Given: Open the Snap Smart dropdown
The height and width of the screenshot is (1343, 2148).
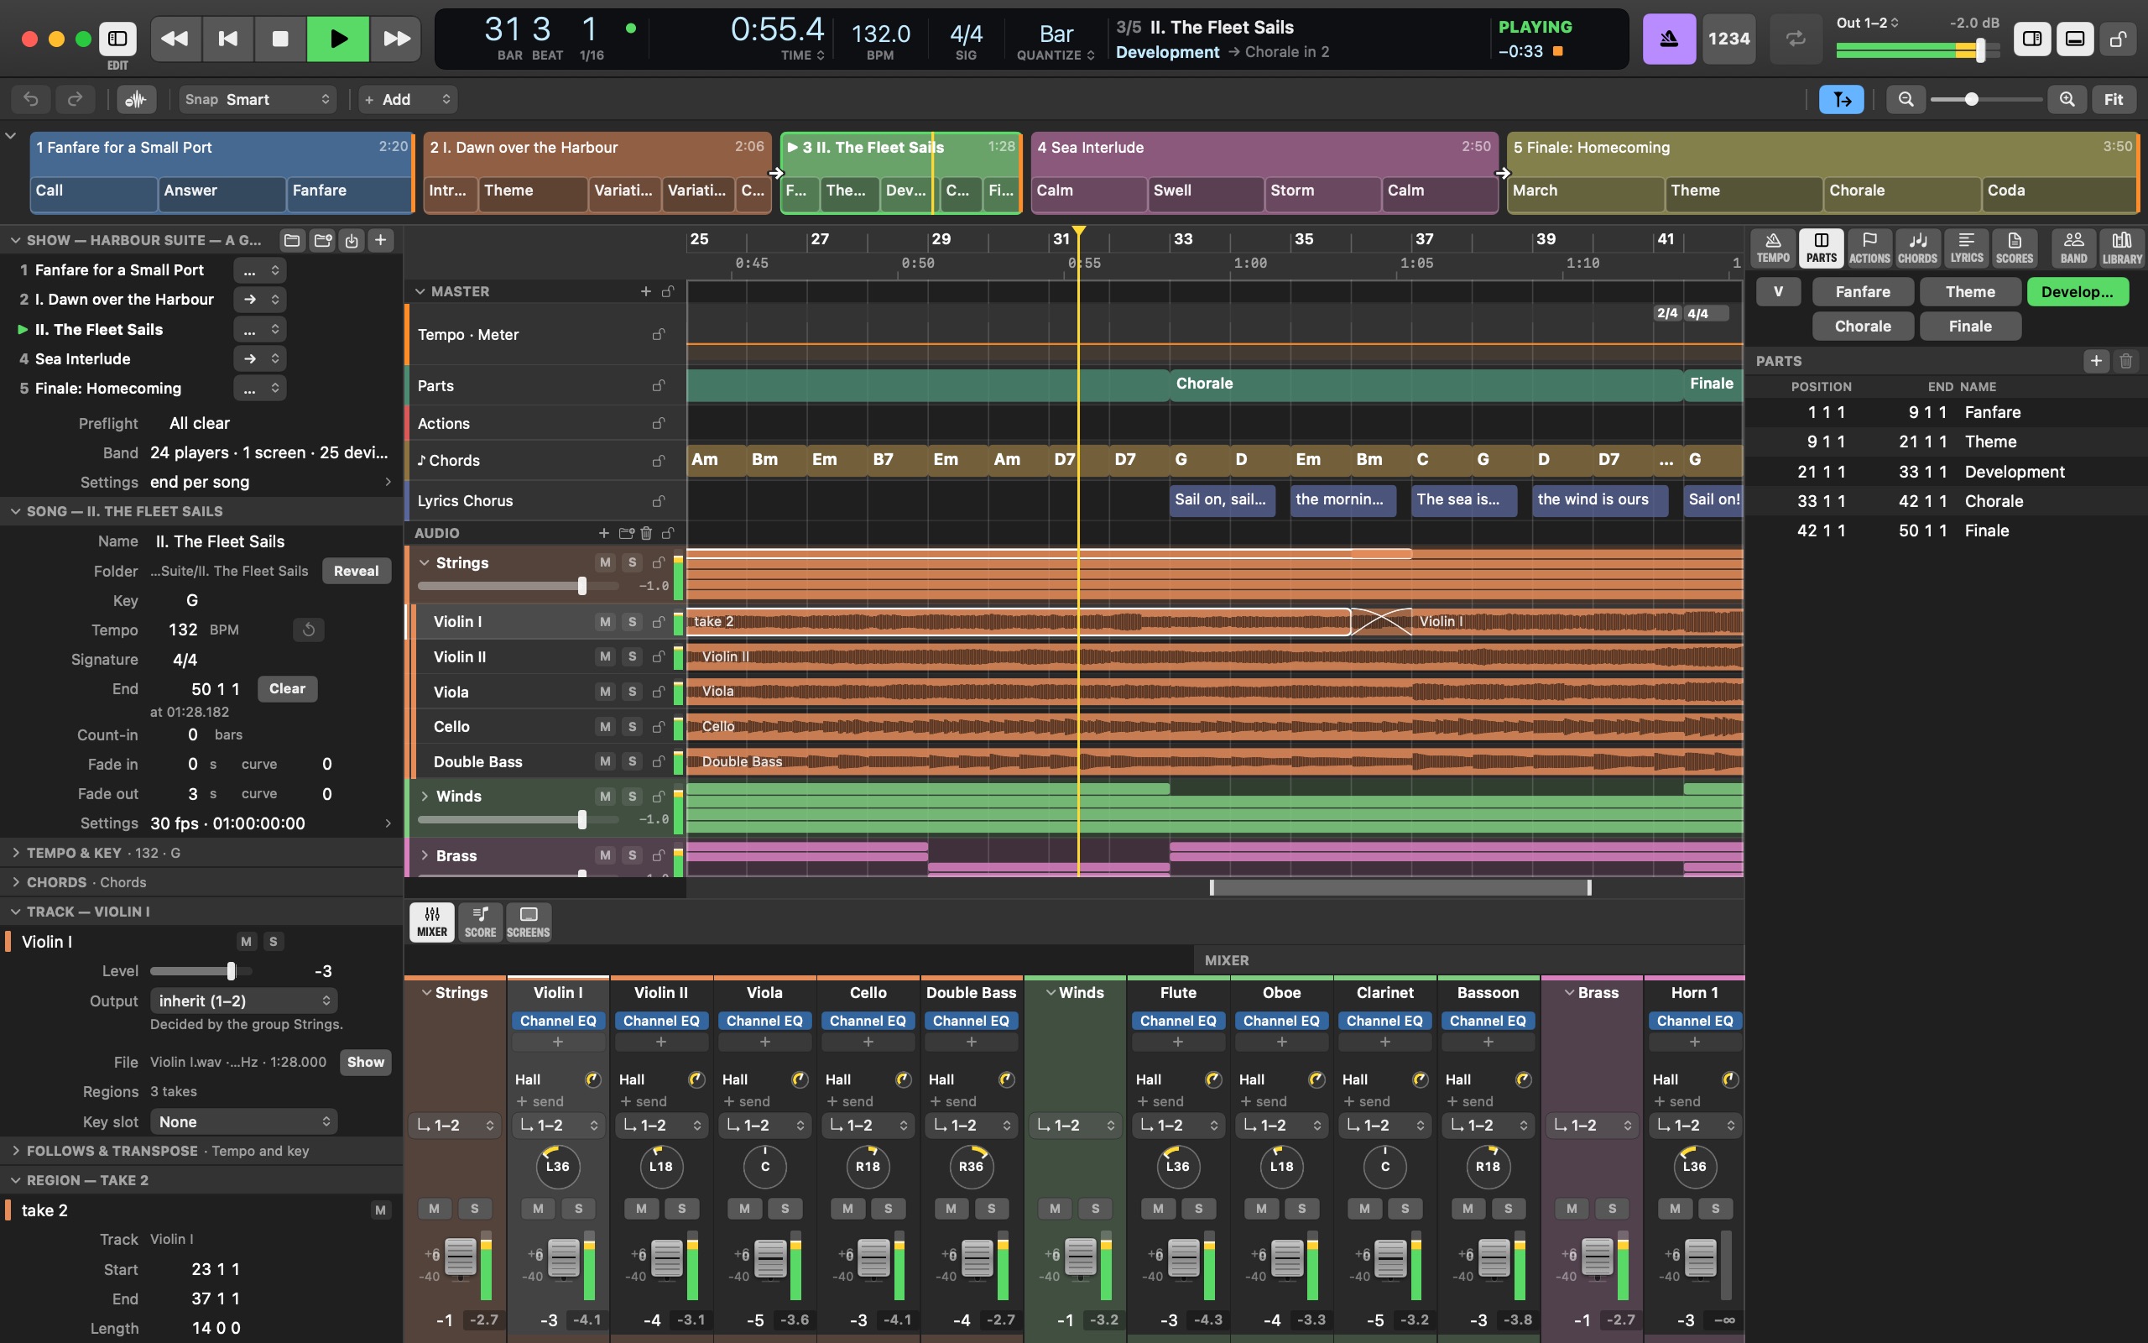Looking at the screenshot, I should 258,98.
